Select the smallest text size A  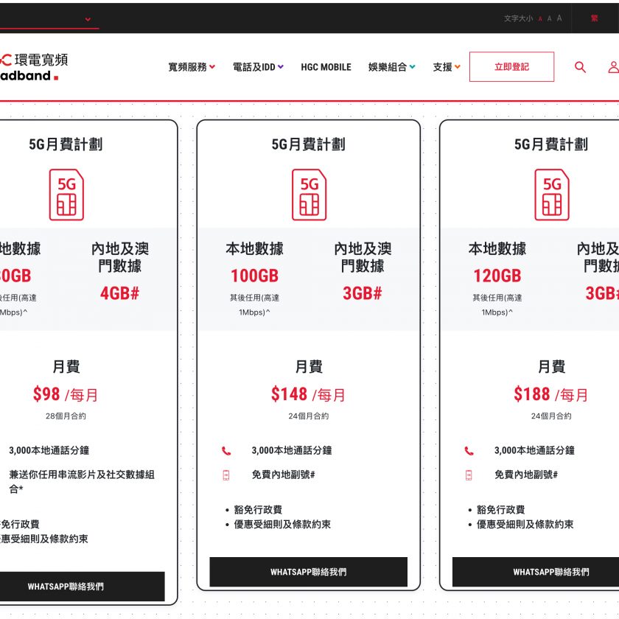pyautogui.click(x=540, y=19)
